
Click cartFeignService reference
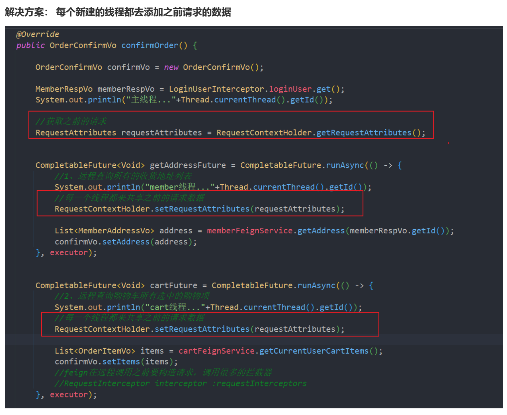coord(216,351)
